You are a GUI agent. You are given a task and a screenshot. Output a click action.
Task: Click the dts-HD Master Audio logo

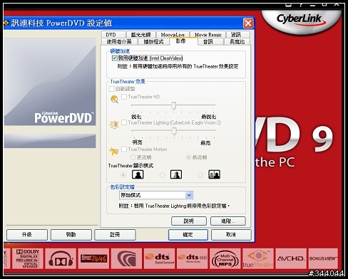[x=193, y=258]
